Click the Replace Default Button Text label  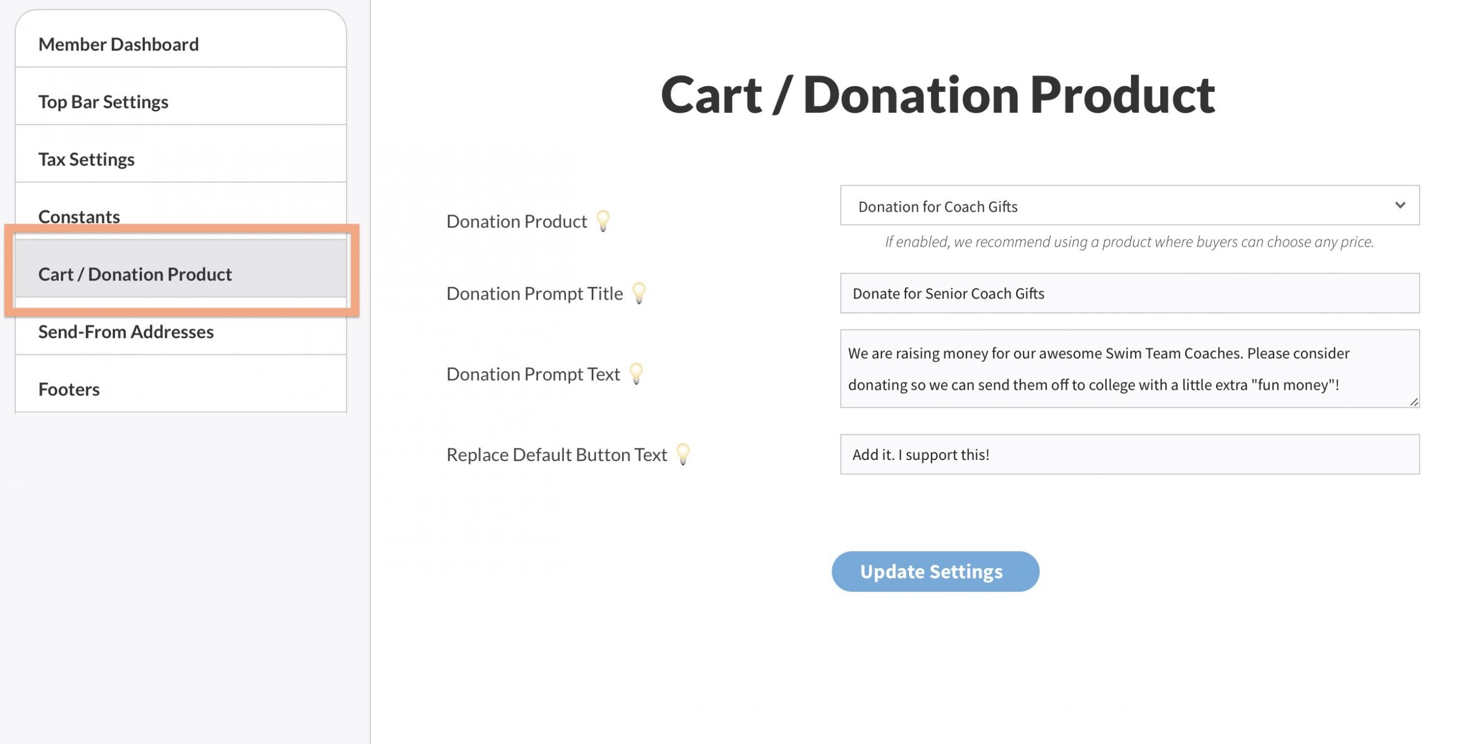(557, 455)
